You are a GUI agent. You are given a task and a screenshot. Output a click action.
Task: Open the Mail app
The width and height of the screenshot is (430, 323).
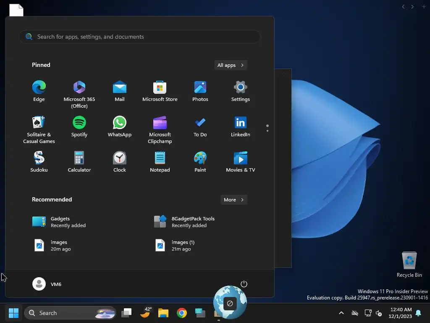(x=120, y=91)
